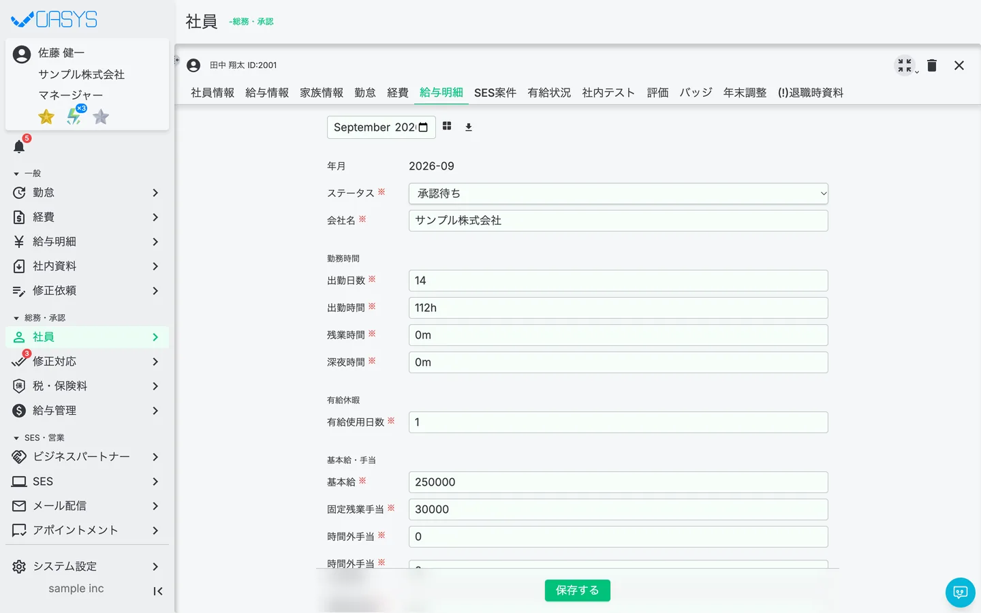Image resolution: width=981 pixels, height=613 pixels.
Task: Click the 会社名 input field
Action: coord(619,221)
